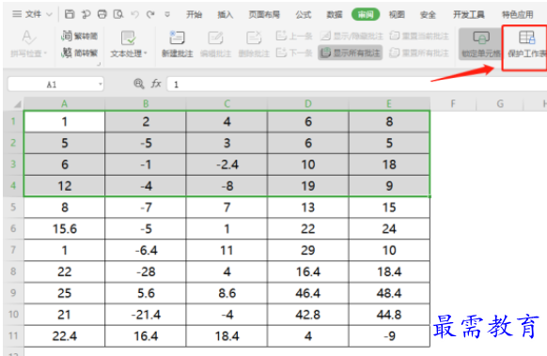Click the Save icon in quick toolbar
The image size is (547, 356).
pyautogui.click(x=70, y=14)
